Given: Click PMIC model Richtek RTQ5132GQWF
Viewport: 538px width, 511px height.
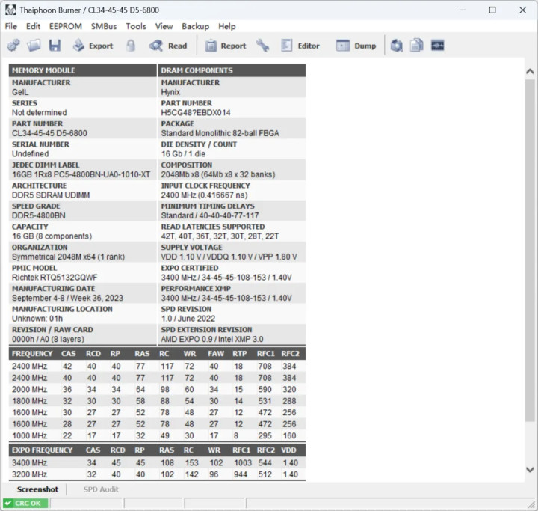Looking at the screenshot, I should 55,278.
